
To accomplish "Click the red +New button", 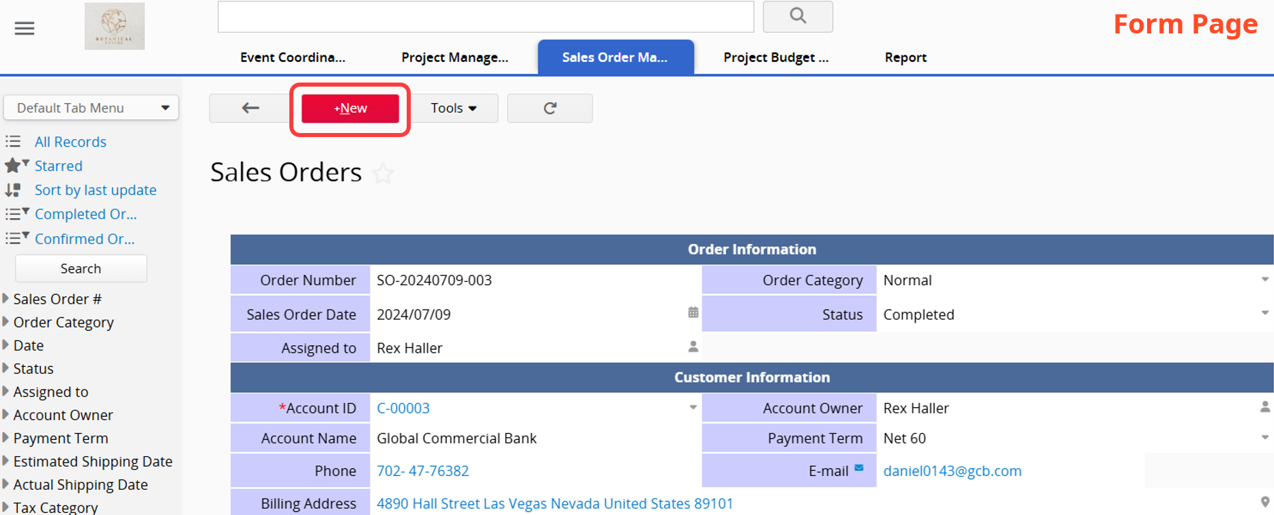I will click(x=350, y=108).
